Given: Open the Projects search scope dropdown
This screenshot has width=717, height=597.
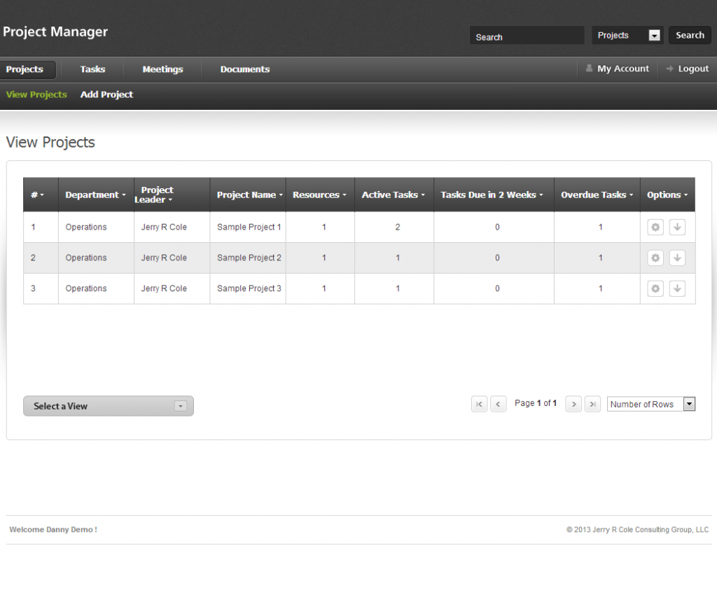Looking at the screenshot, I should click(627, 36).
